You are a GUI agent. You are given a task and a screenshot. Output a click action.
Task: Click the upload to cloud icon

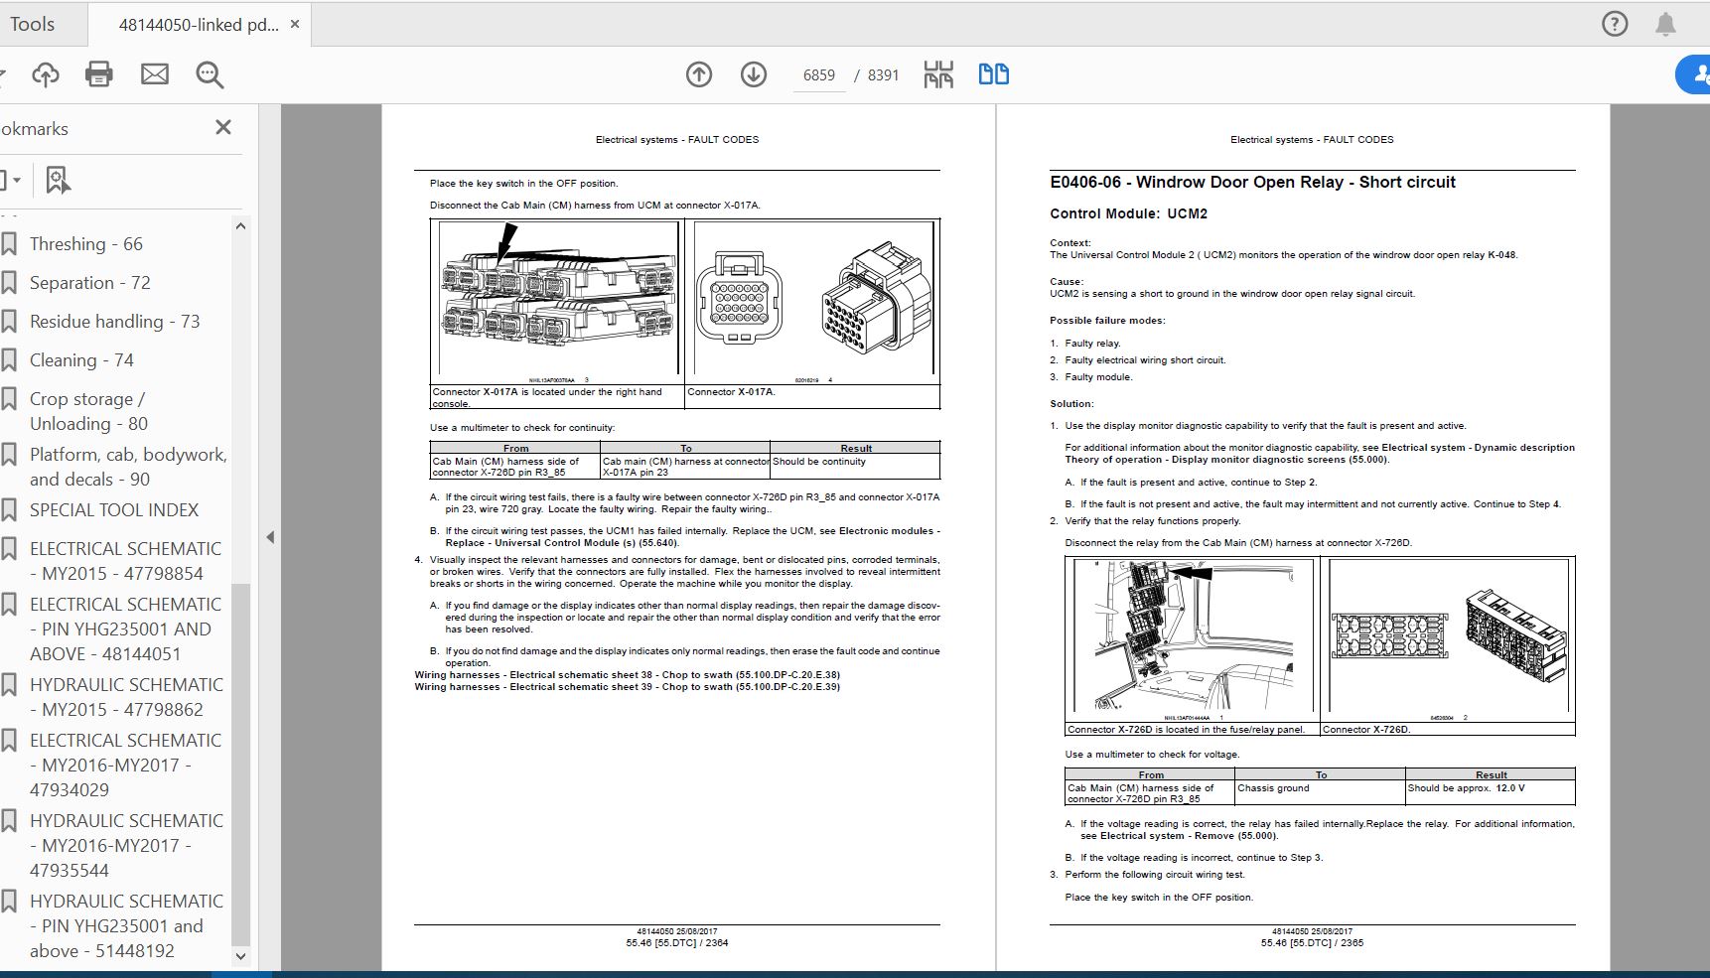tap(46, 74)
